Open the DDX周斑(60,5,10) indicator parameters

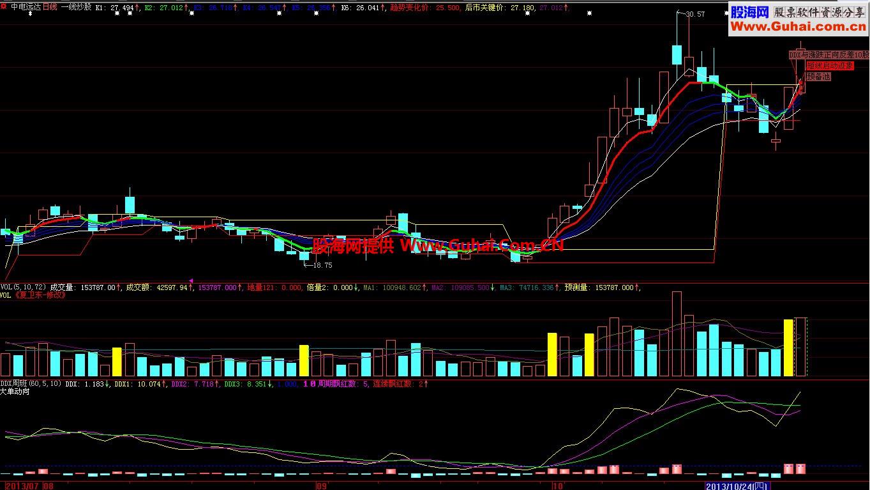coord(31,383)
